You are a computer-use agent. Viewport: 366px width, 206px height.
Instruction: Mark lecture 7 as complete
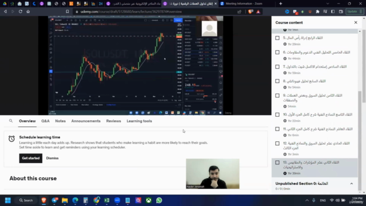pyautogui.click(x=277, y=67)
